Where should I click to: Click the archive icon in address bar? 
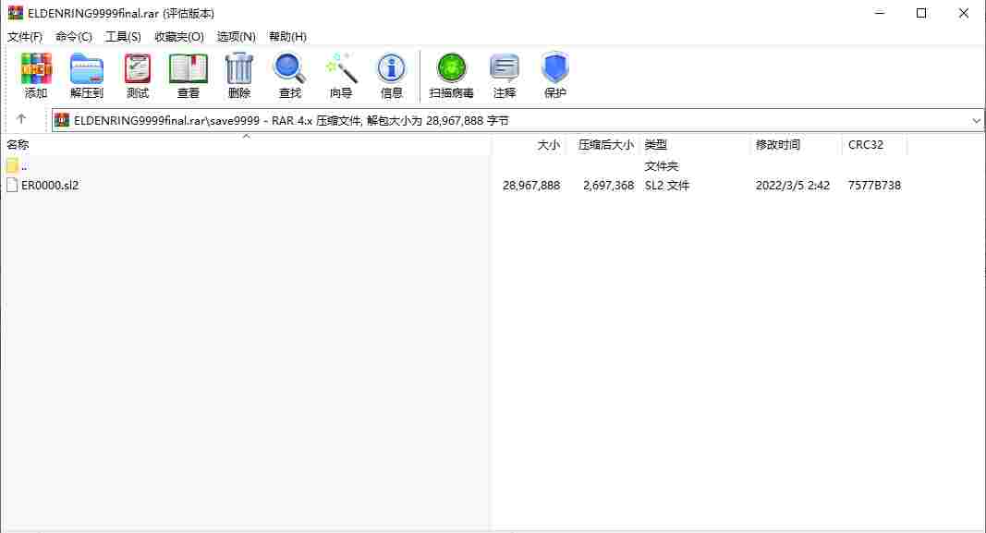pyautogui.click(x=62, y=120)
